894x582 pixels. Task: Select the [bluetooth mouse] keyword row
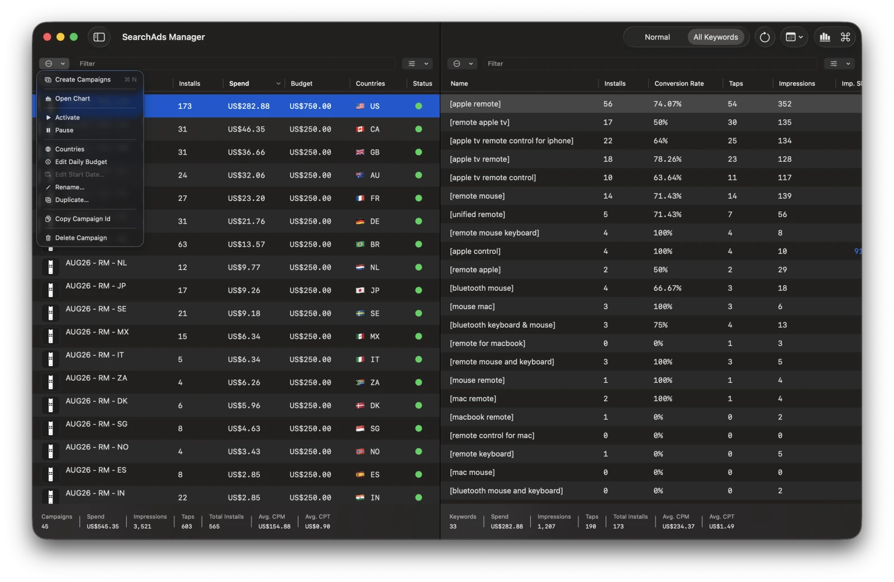652,288
